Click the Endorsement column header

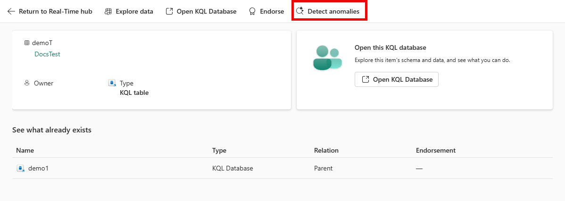click(x=435, y=150)
